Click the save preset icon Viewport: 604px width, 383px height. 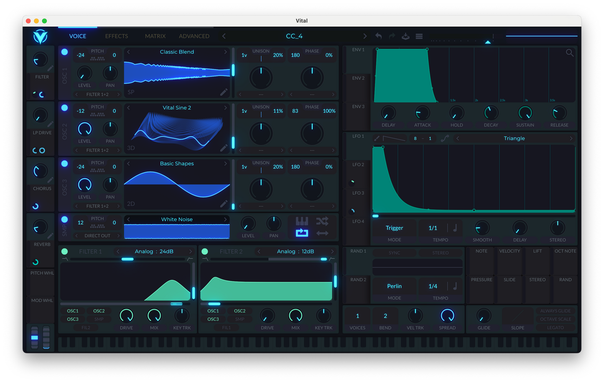(x=405, y=36)
